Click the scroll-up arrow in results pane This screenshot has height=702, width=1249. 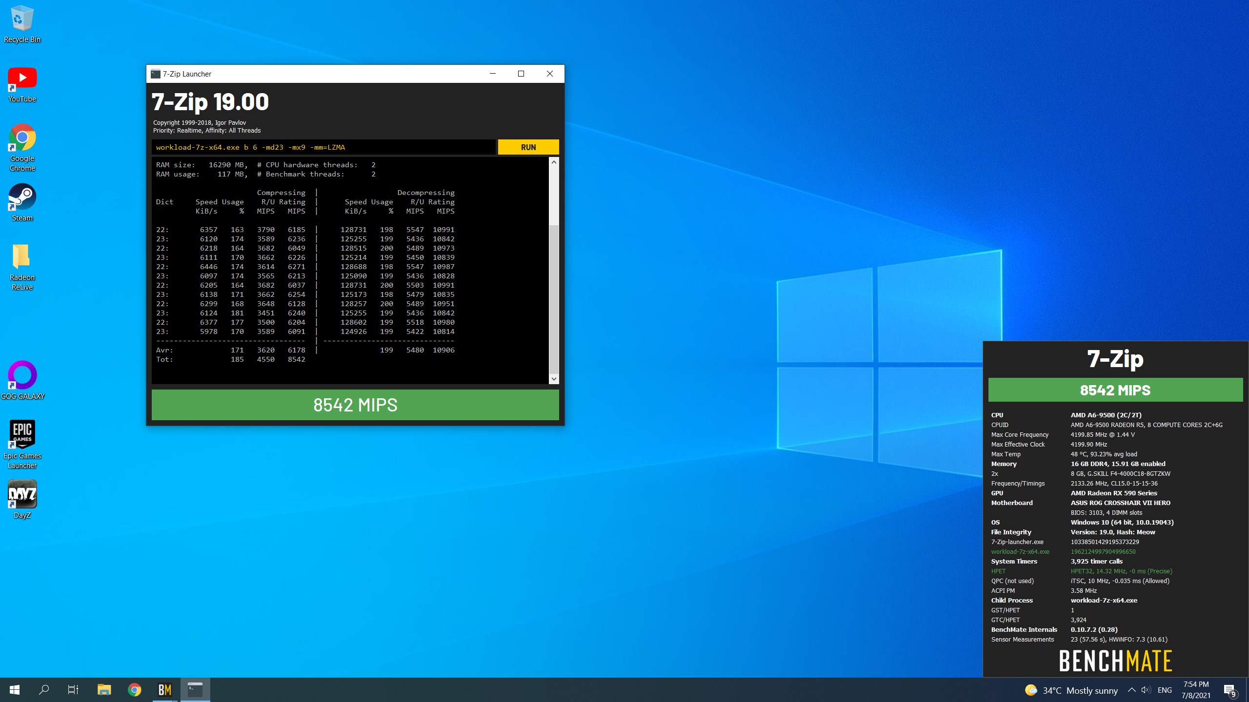click(554, 162)
